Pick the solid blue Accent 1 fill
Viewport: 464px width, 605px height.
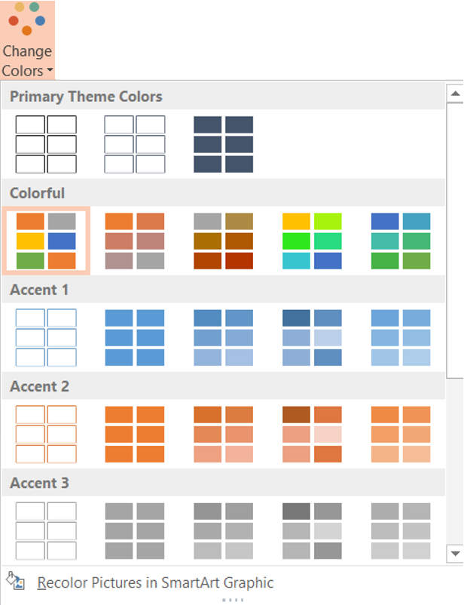(x=135, y=338)
